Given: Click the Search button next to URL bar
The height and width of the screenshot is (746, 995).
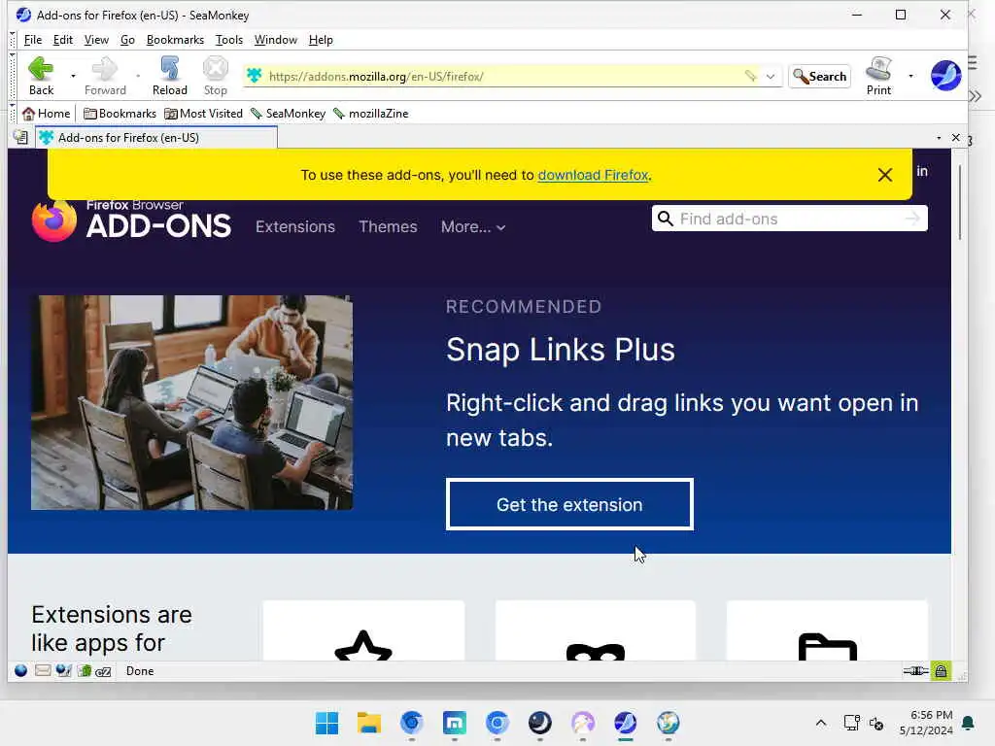Looking at the screenshot, I should click(x=819, y=76).
